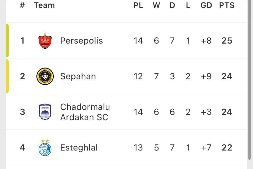
Task: Open the Persepolis team name link
Action: pyautogui.click(x=81, y=41)
